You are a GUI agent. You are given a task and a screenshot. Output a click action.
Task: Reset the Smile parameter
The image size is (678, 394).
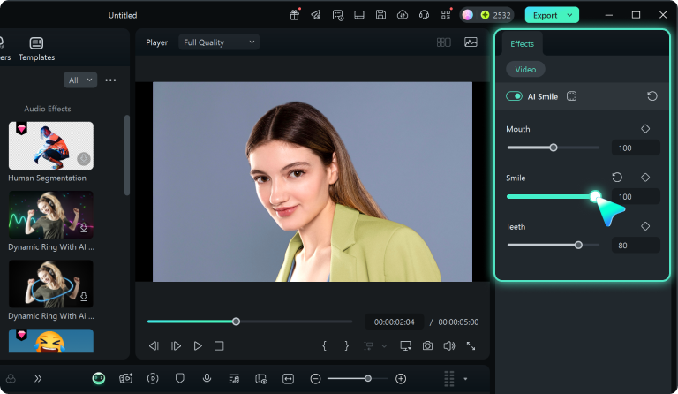(617, 178)
